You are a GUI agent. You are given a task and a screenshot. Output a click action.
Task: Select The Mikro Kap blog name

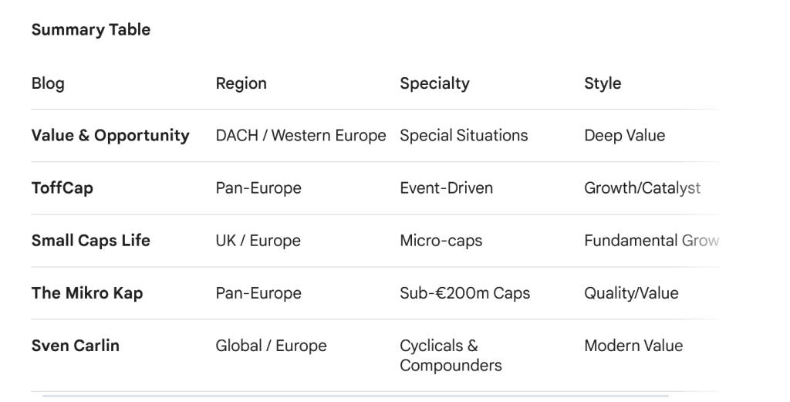(87, 293)
